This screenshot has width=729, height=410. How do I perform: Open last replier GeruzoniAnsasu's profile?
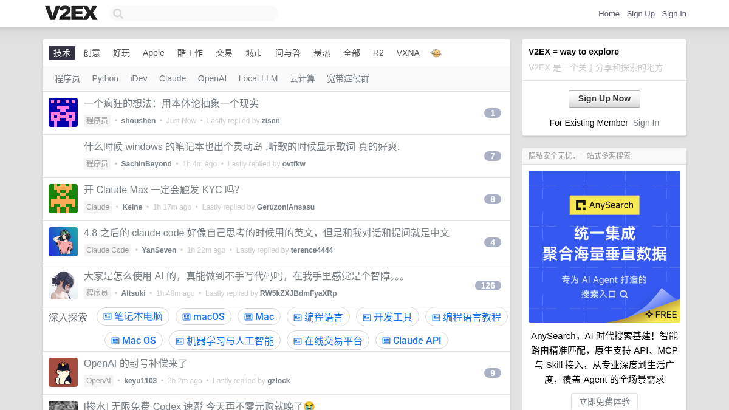[286, 207]
